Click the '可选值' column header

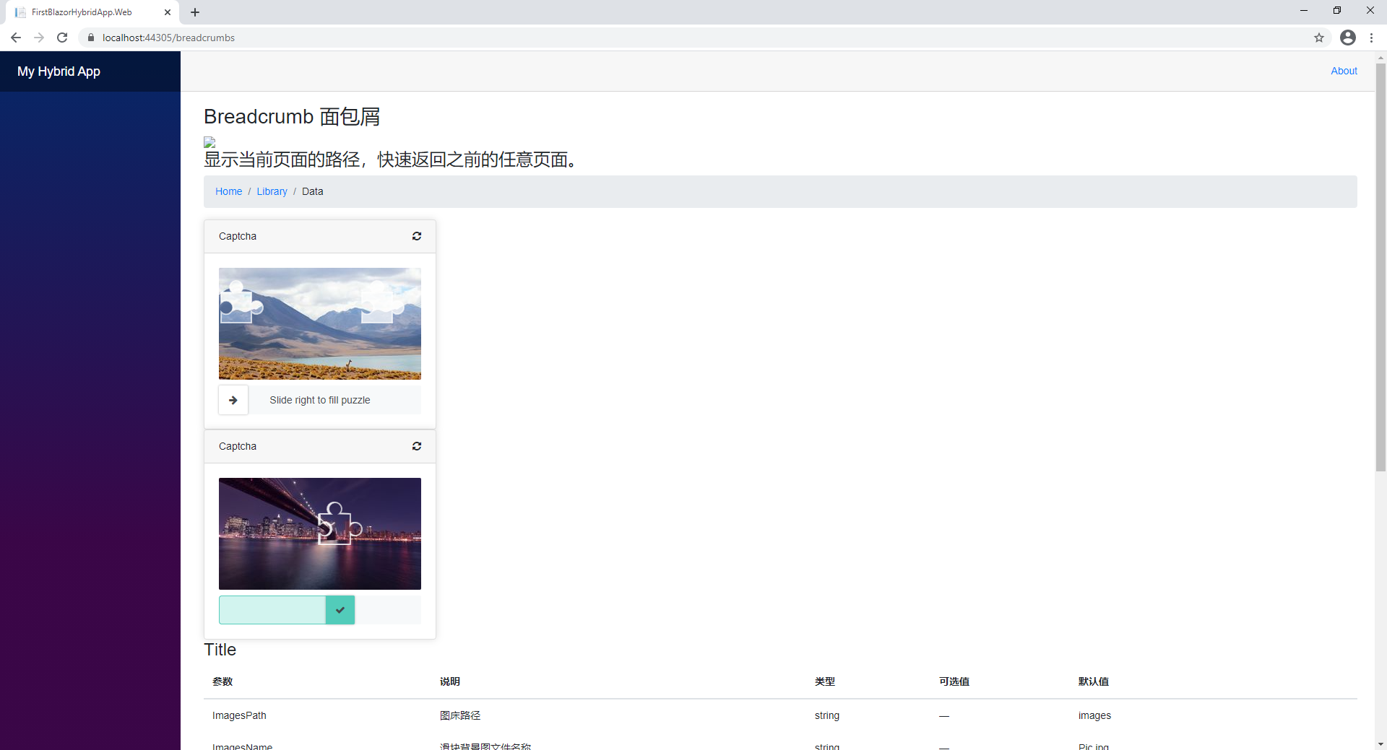[x=954, y=681]
